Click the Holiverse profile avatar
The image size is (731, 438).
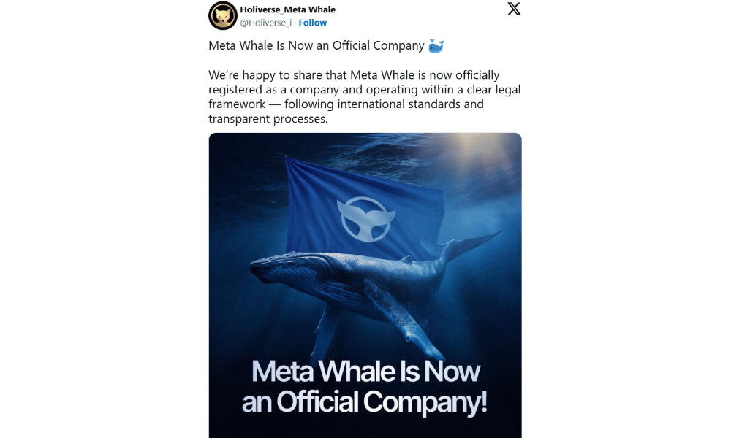[223, 15]
